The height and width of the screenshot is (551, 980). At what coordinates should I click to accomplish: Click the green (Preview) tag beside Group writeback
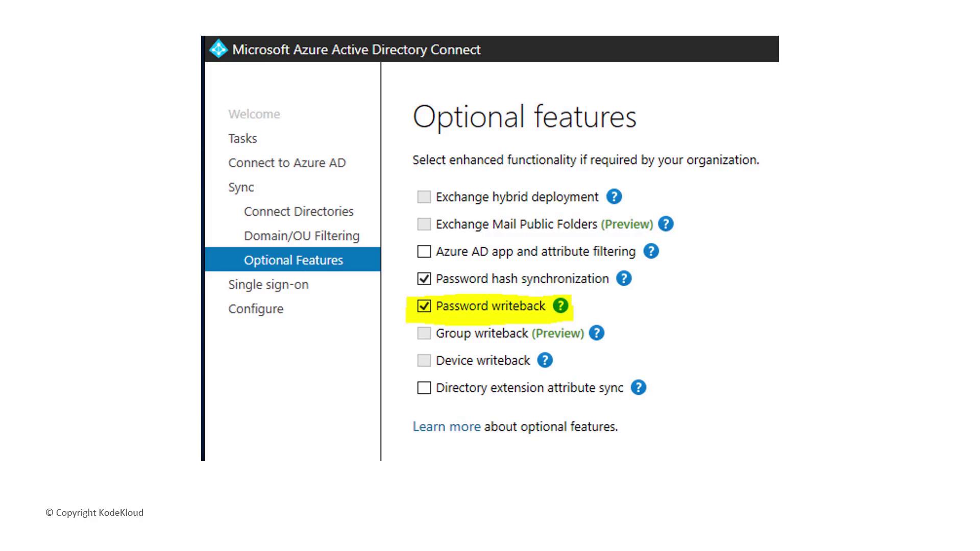pyautogui.click(x=558, y=333)
